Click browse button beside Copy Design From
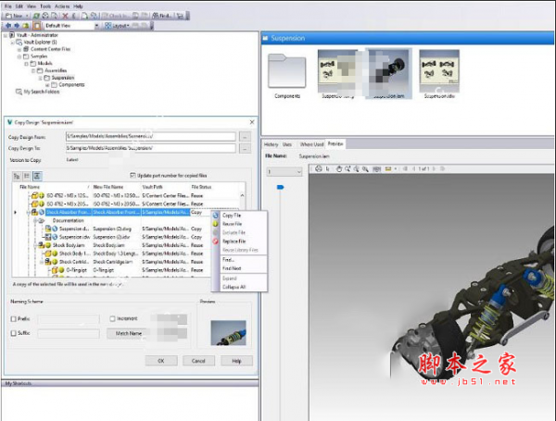556x421 pixels. click(x=245, y=136)
